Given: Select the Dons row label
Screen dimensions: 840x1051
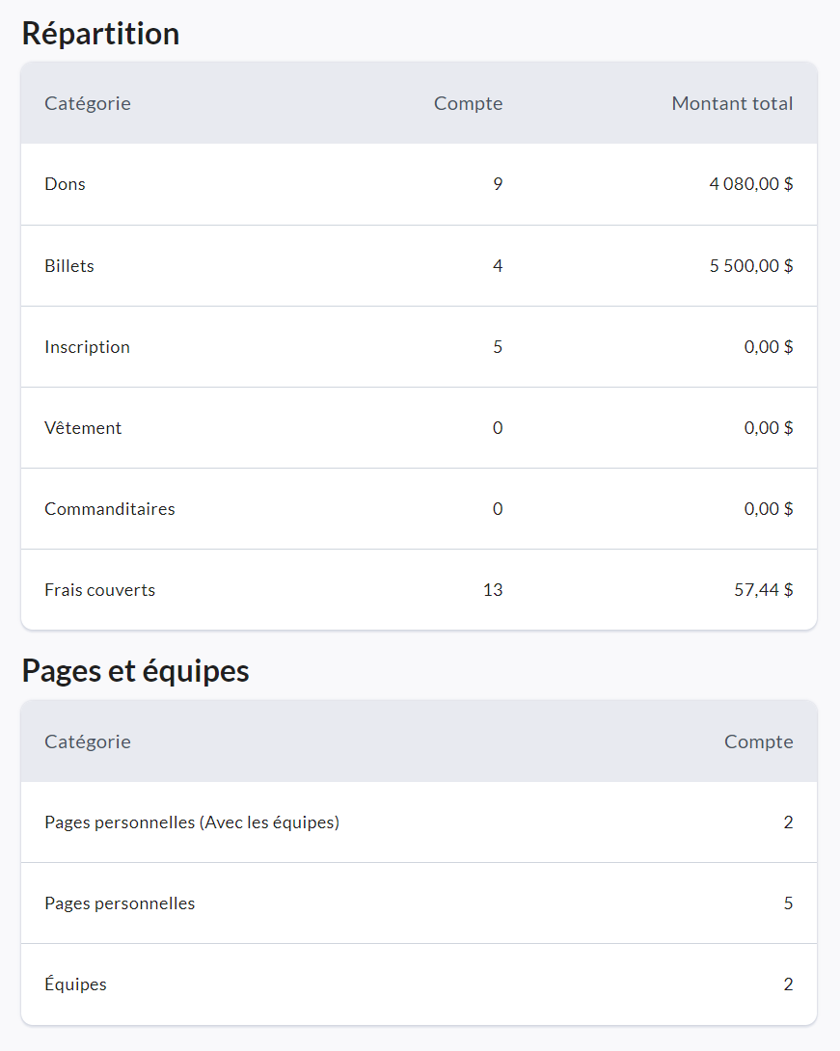Looking at the screenshot, I should (65, 184).
